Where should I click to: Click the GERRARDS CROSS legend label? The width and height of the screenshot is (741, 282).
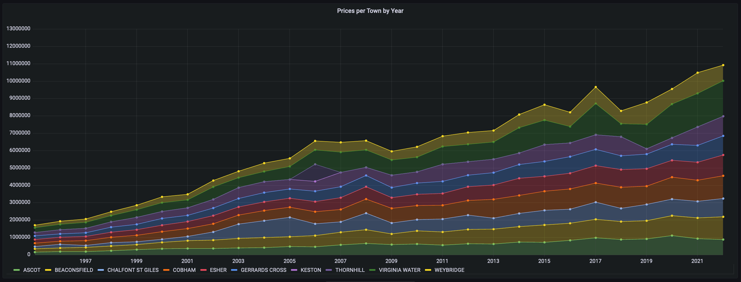(263, 270)
